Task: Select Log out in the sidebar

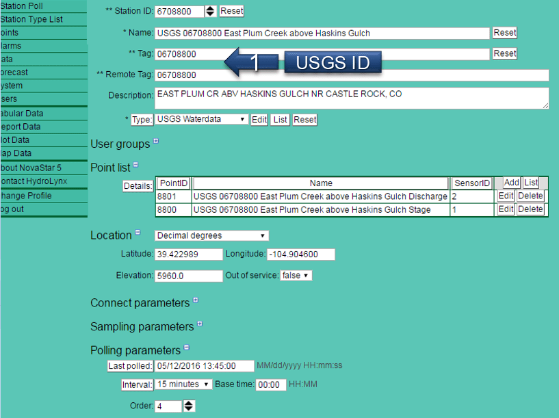Action: [21, 209]
